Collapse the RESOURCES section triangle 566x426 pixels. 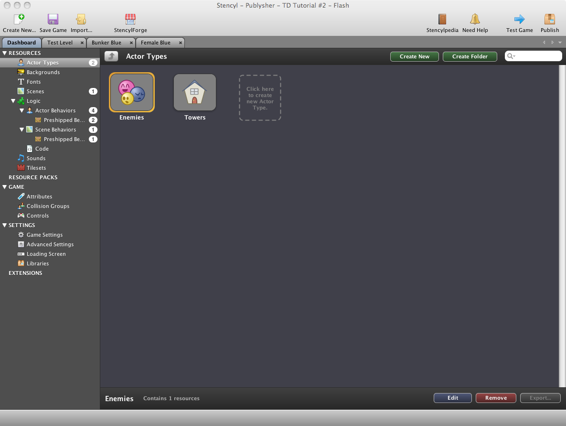[5, 53]
